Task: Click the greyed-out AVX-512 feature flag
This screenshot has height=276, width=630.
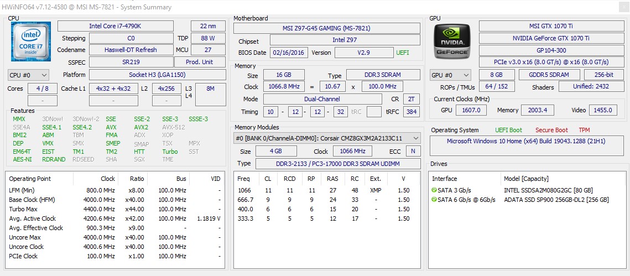Action: [174, 127]
